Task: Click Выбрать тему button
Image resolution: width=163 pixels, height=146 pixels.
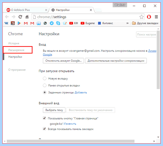Action: 54,110
